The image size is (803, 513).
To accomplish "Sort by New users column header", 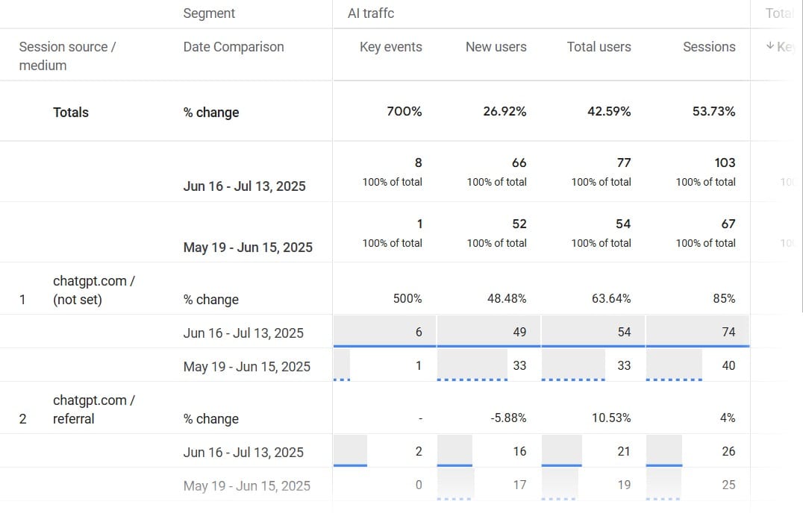I will point(496,47).
